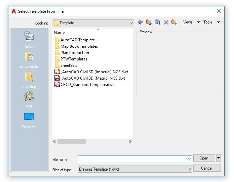234x182 pixels.
Task: Click the Name column header
Action: click(x=59, y=33)
